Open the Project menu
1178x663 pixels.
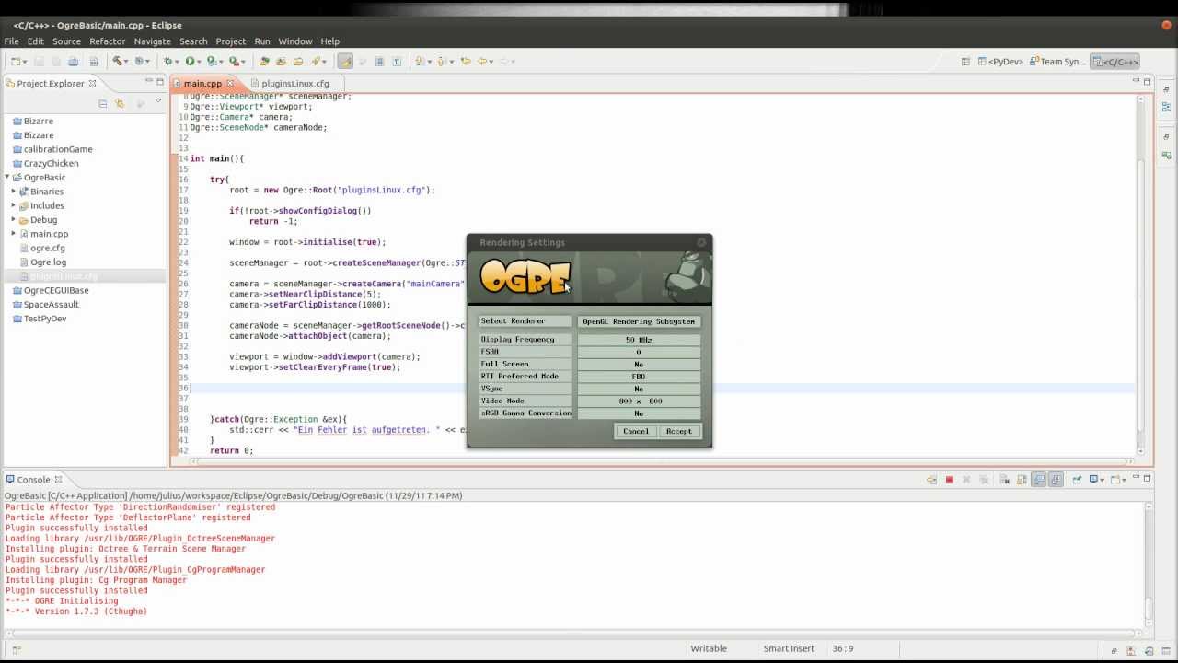pos(230,41)
